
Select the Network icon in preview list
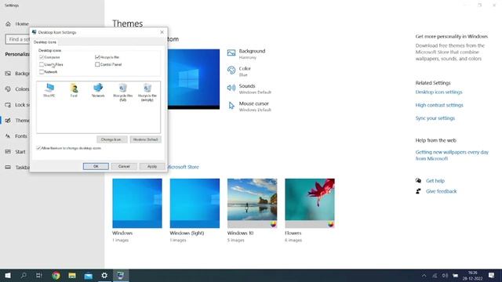(98, 88)
